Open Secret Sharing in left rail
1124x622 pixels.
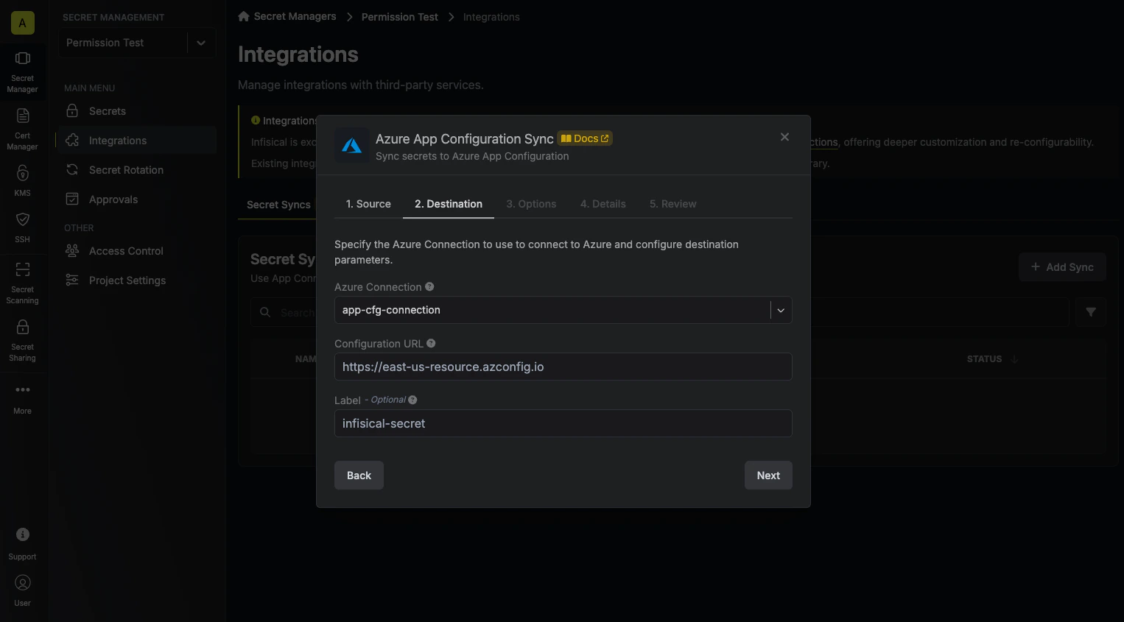[x=23, y=340]
